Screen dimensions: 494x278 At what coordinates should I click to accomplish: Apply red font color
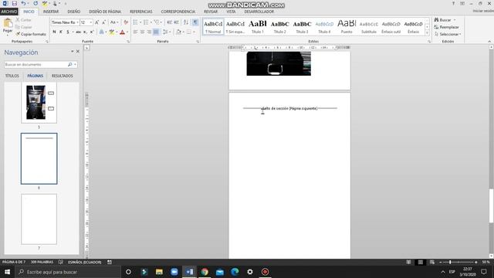[x=122, y=32]
